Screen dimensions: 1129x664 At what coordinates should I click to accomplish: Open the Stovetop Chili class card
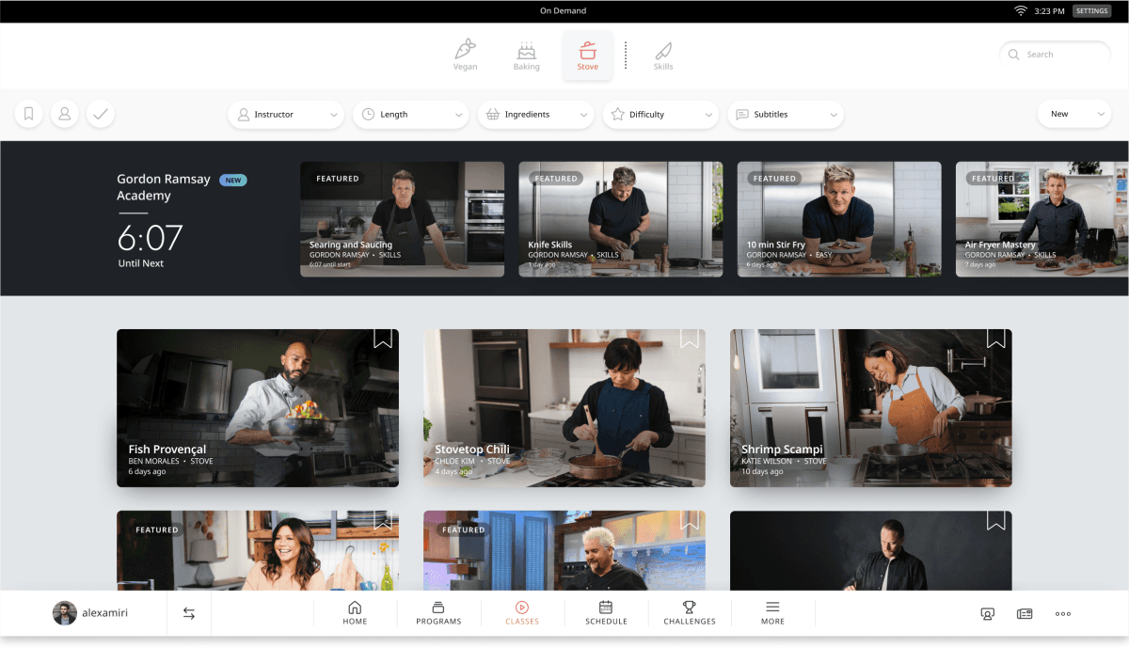click(564, 408)
